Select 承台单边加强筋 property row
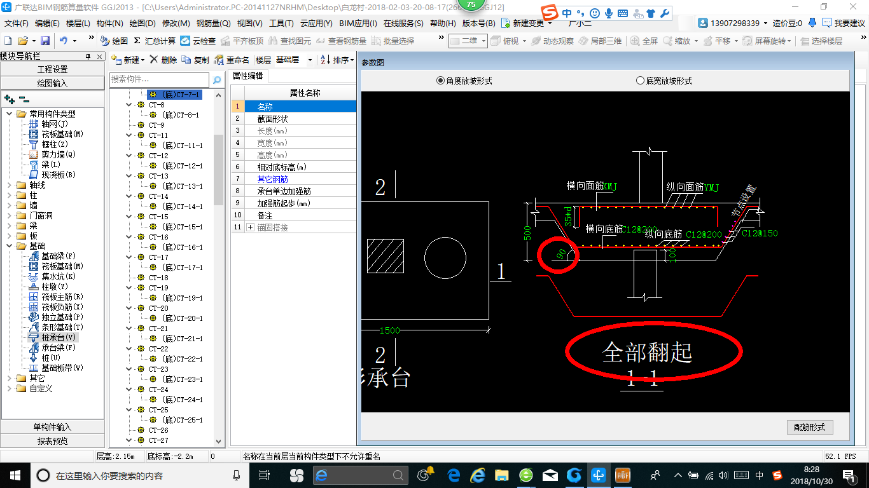 click(x=294, y=191)
